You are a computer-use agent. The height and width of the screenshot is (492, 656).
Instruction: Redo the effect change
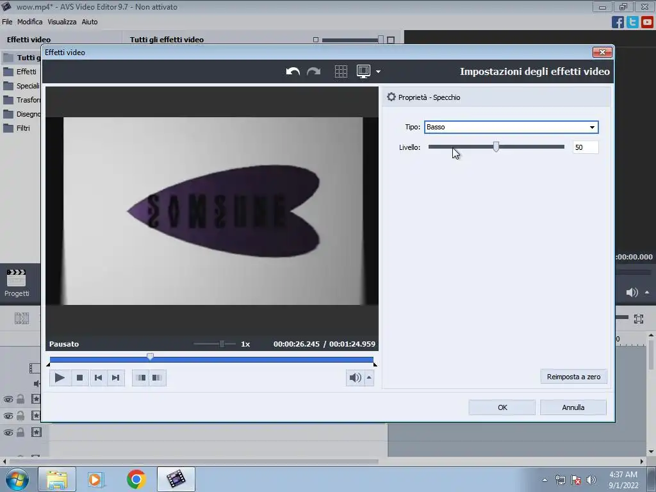pos(313,72)
